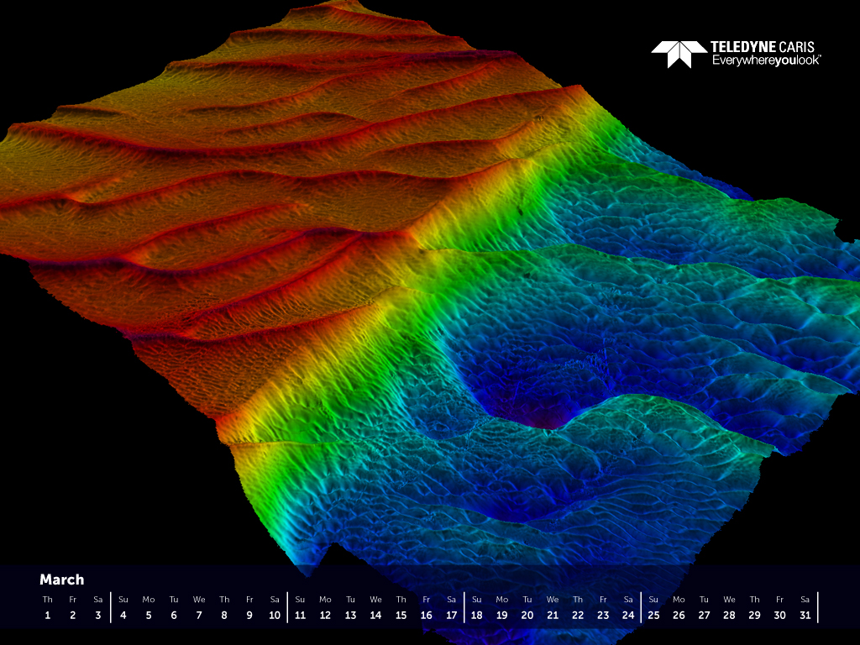The image size is (860, 645).
Task: Select calendar date 18
Action: click(x=477, y=616)
